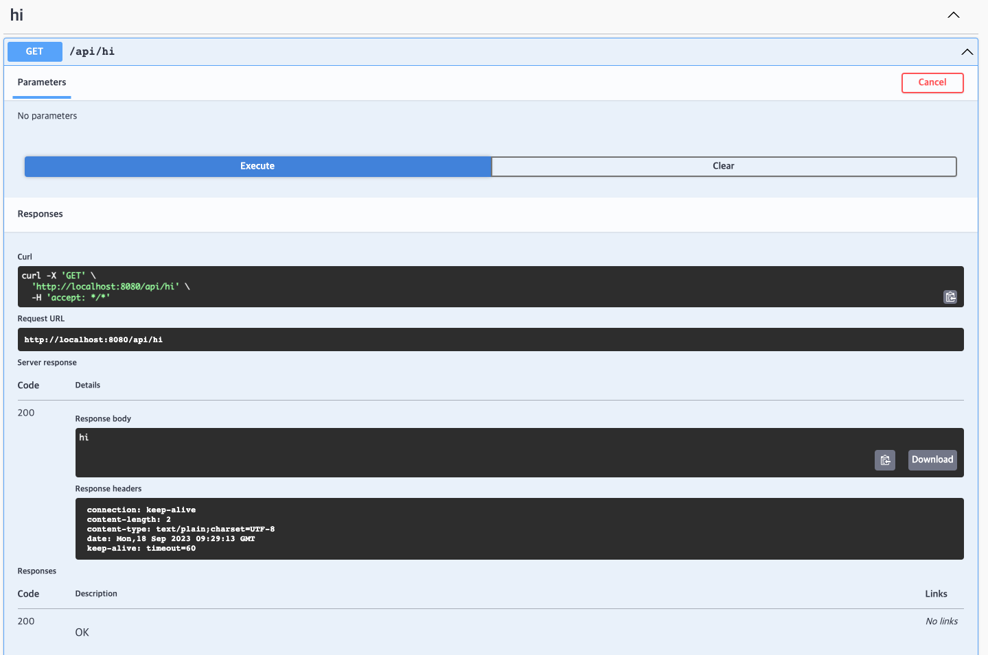The image size is (988, 655).
Task: Click the 'Server response' label
Action: pyautogui.click(x=47, y=363)
